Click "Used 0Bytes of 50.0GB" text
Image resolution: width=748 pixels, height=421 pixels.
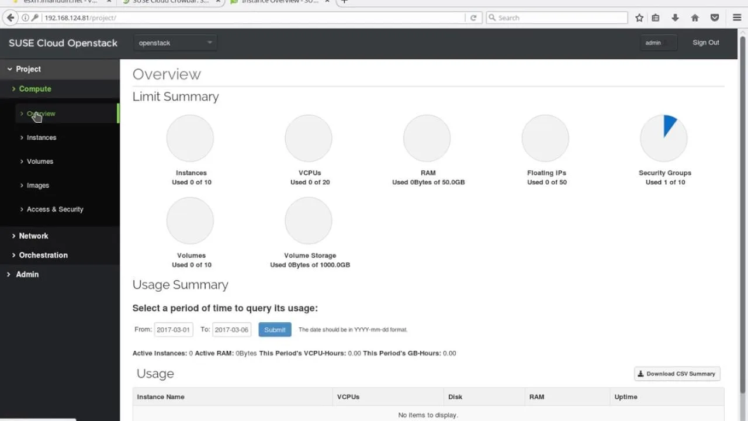tap(428, 182)
